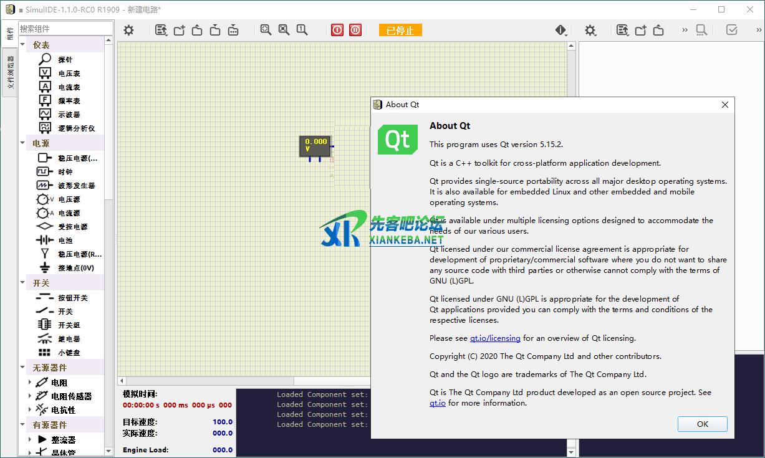Toggle the red simulation power button
The width and height of the screenshot is (765, 458).
(337, 30)
